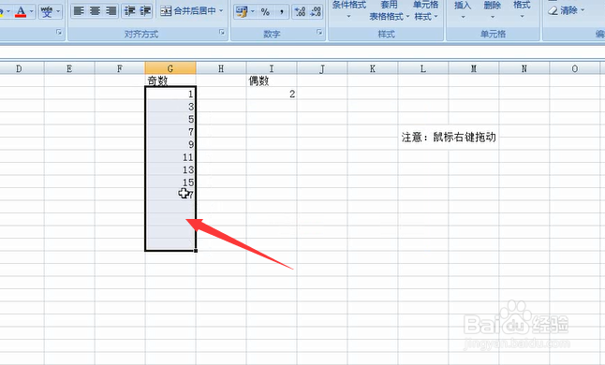This screenshot has height=365, width=605.
Task: Open 套用表格格式 menu
Action: (389, 11)
